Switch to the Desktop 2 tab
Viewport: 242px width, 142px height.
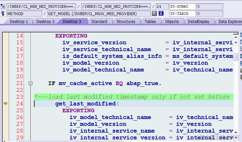pos(45,21)
